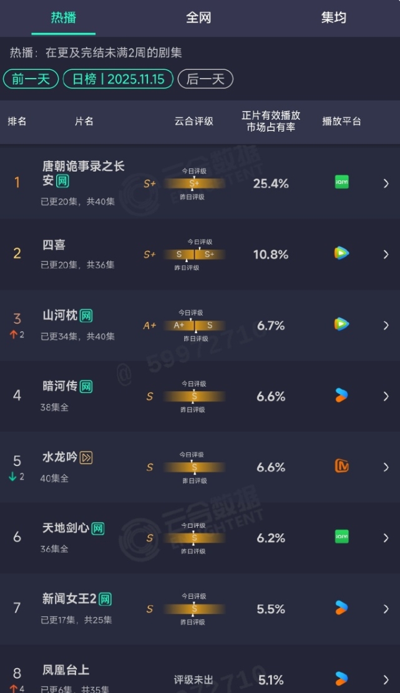Click Tencent Video icon for 山河枕
This screenshot has height=693, width=400.
tap(341, 324)
